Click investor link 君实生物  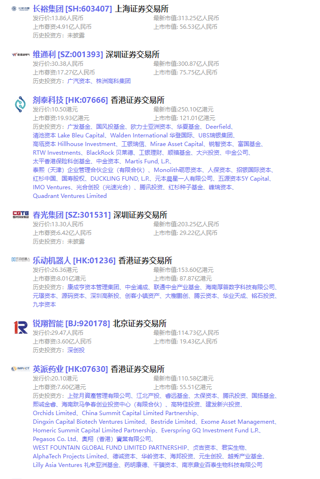pyautogui.click(x=233, y=448)
